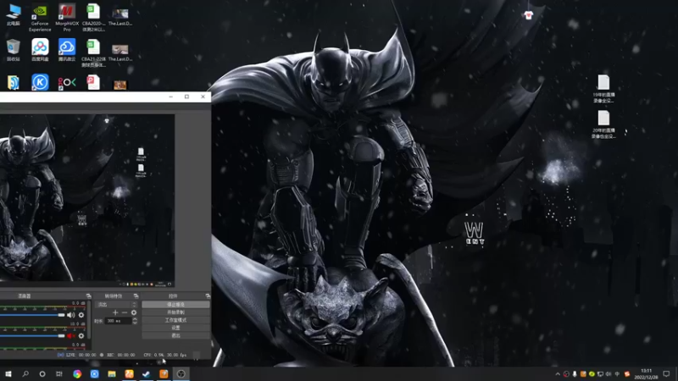Select the second The.Last.D... video file

120,52
